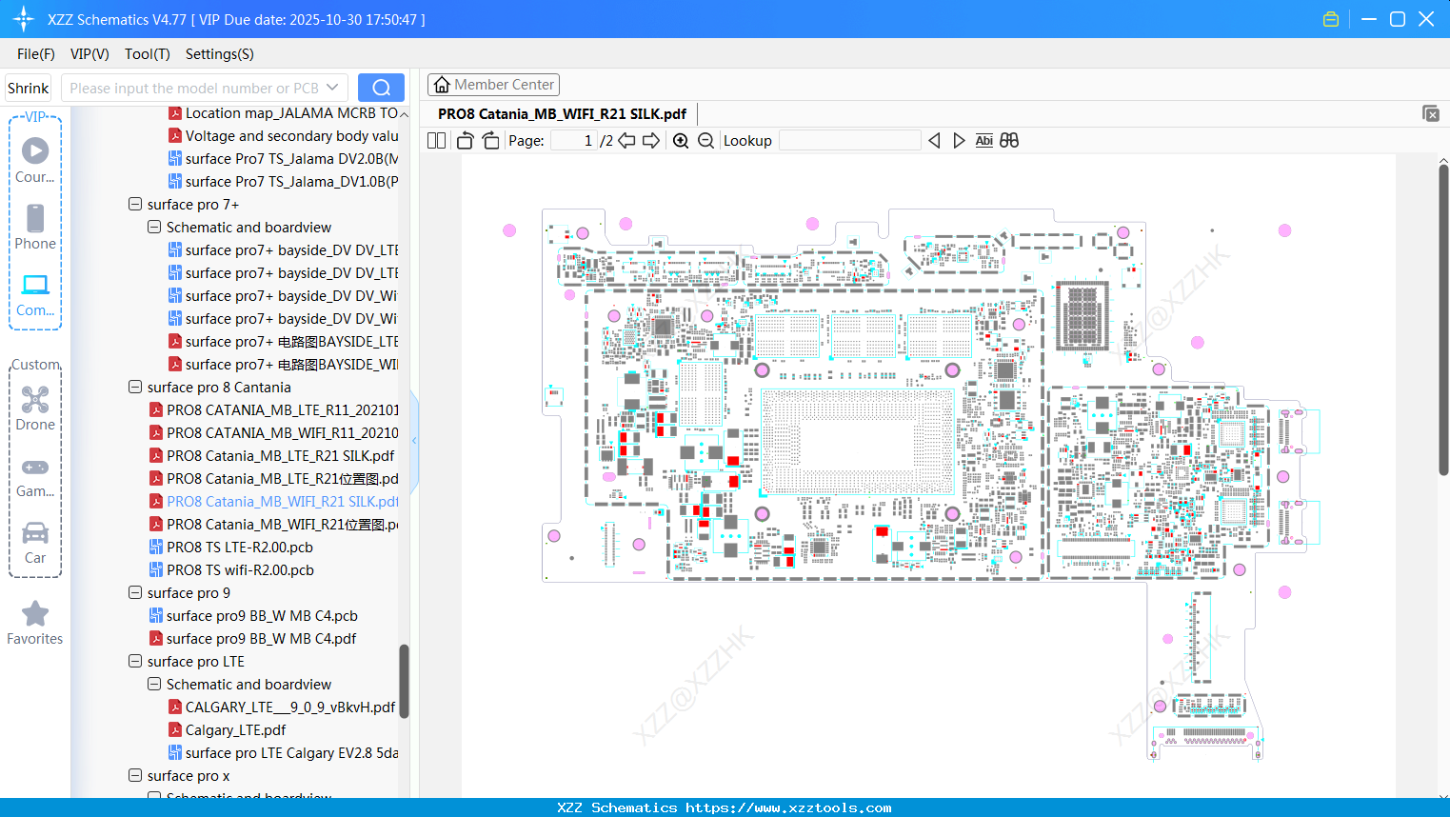Image resolution: width=1450 pixels, height=817 pixels.
Task: Open the Drone category
Action: tap(35, 408)
